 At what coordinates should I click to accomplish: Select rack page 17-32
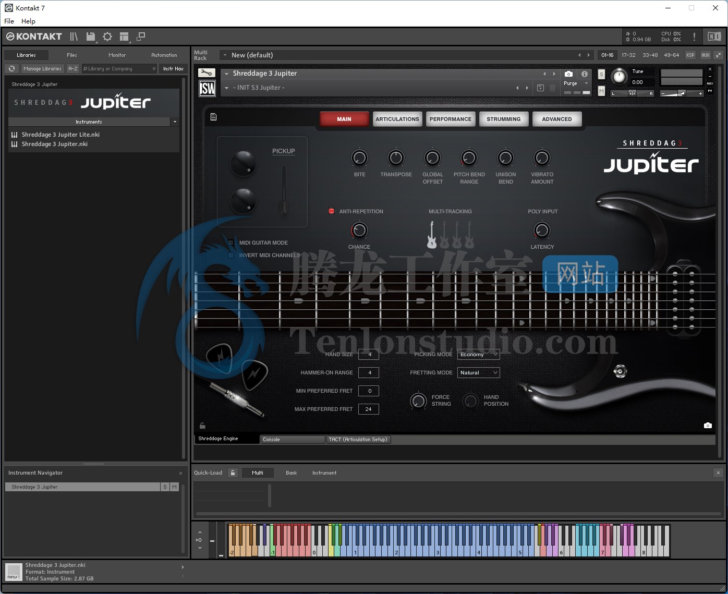tap(628, 55)
